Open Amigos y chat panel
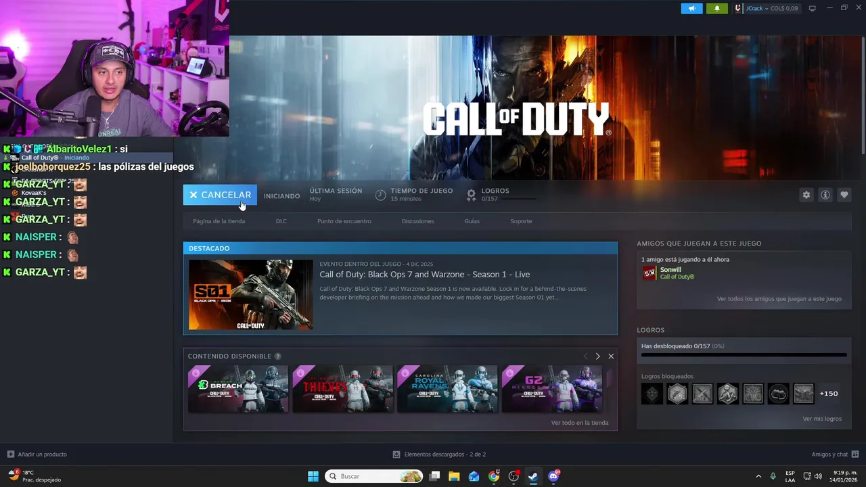 pos(836,455)
